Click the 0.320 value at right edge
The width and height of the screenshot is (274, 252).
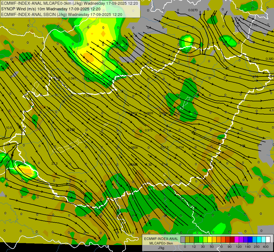pyautogui.click(x=269, y=59)
